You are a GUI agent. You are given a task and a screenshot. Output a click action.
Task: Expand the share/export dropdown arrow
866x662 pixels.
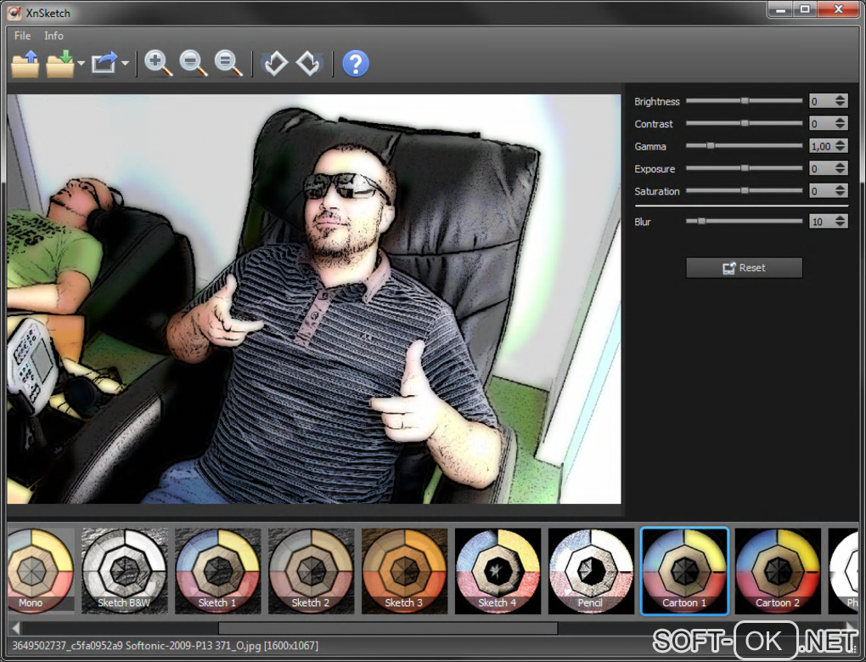point(125,65)
